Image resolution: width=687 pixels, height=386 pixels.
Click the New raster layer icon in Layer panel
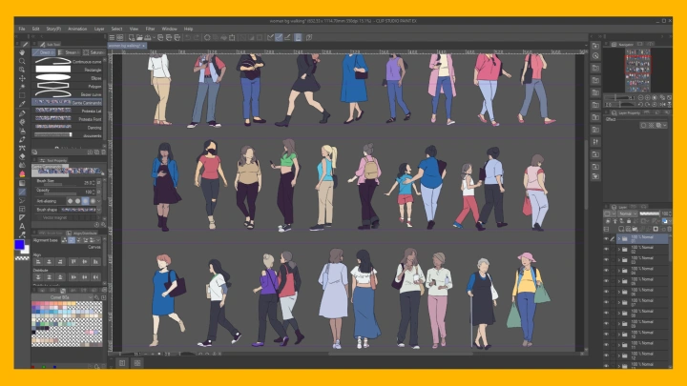point(621,229)
